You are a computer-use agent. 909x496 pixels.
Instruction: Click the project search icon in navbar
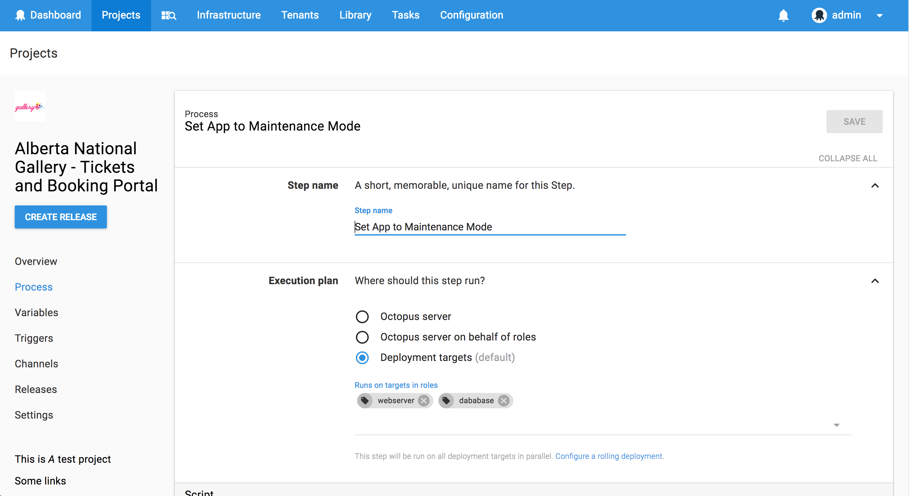pos(168,15)
